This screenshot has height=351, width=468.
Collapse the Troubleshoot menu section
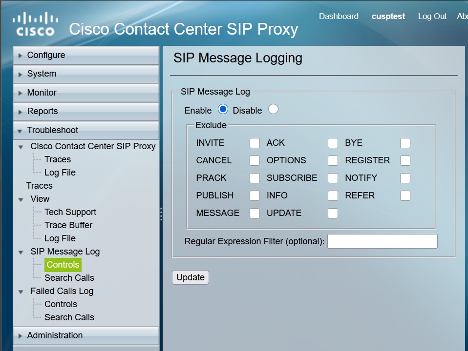tap(86, 130)
